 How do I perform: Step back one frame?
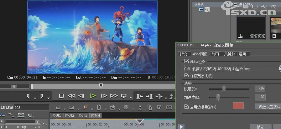82,96
